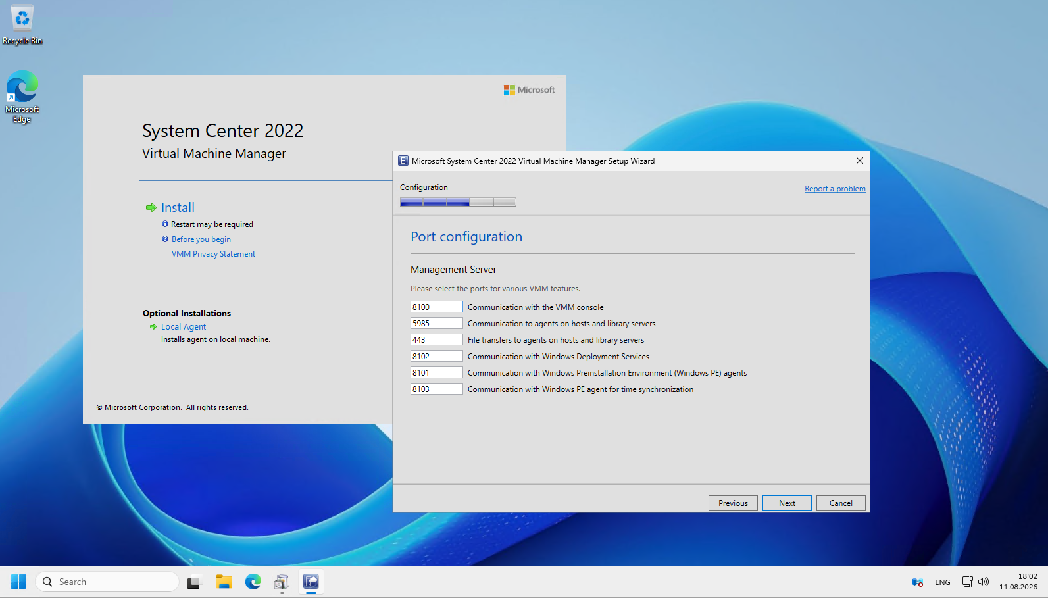Click 'Communication to agents on hosts and library servers'
Image resolution: width=1048 pixels, height=598 pixels.
click(561, 324)
